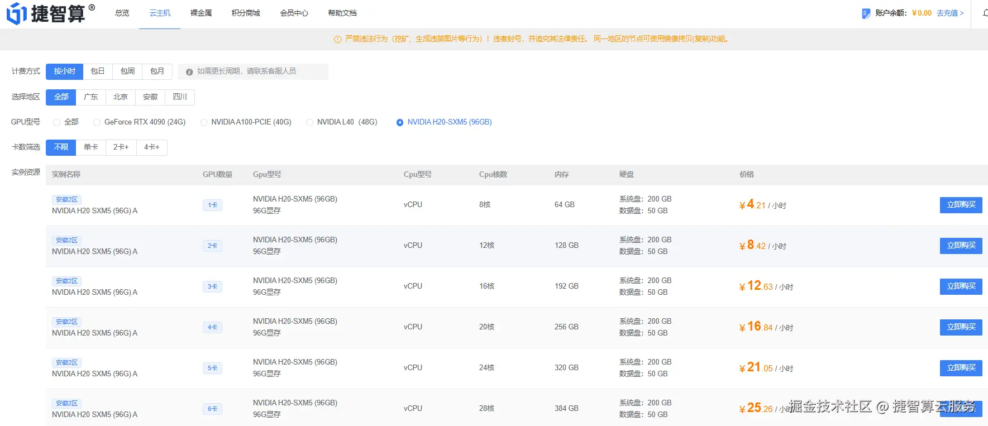Filter region by 安徽
Image resolution: width=988 pixels, height=426 pixels.
[x=150, y=97]
